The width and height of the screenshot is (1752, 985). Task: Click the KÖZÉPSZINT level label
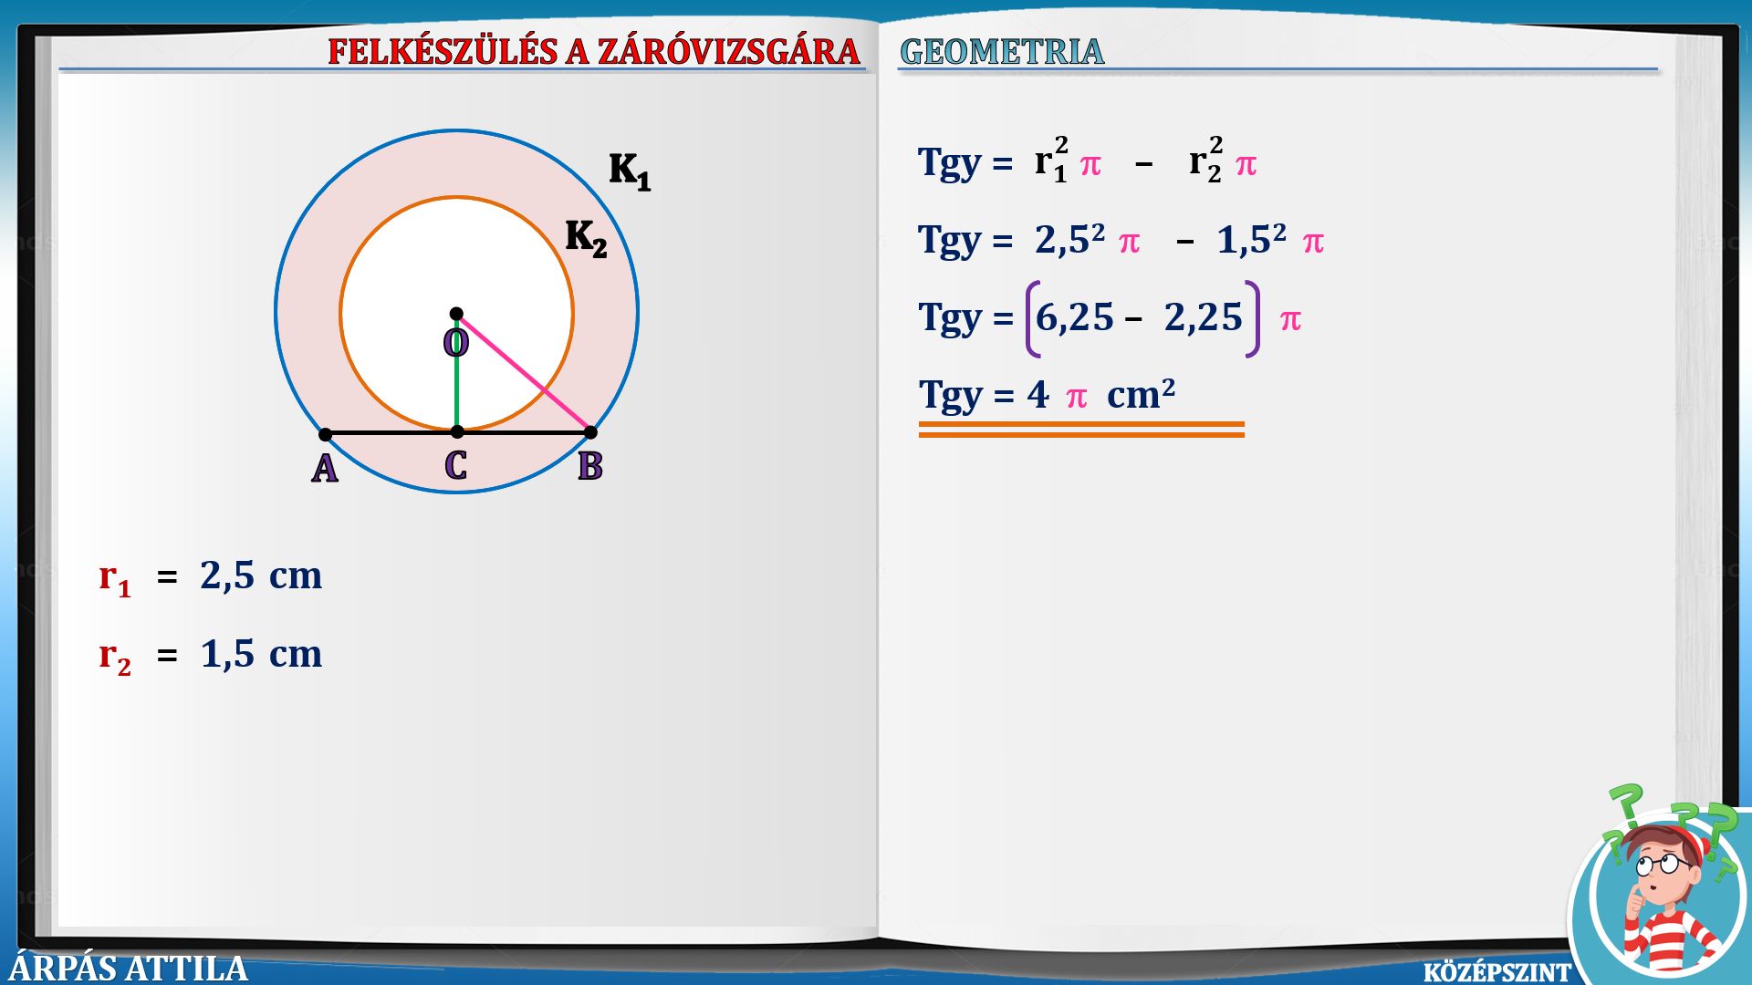(x=1496, y=972)
